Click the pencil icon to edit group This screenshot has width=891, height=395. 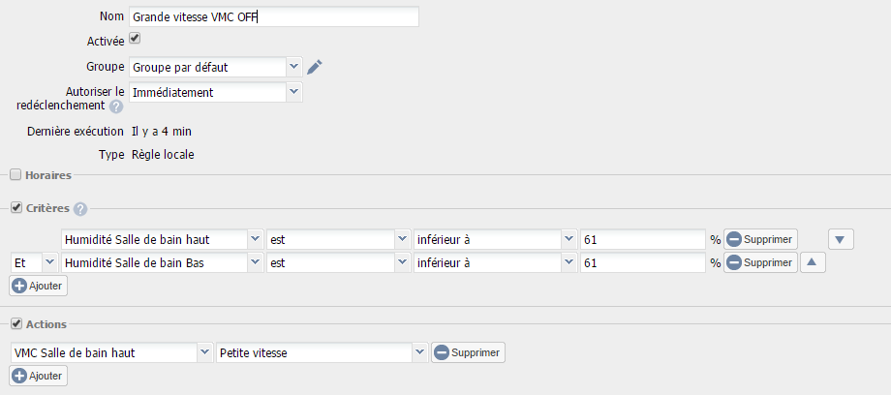(314, 67)
